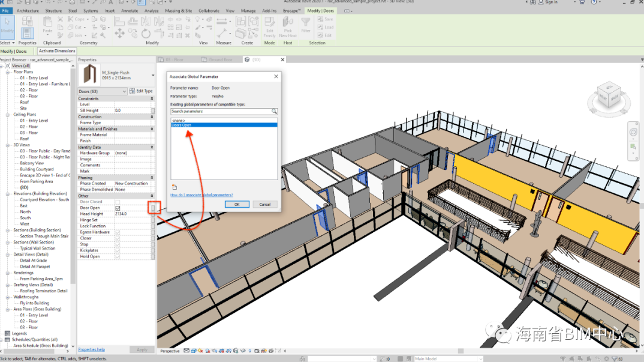Collapse the Identity Data property group

point(152,147)
